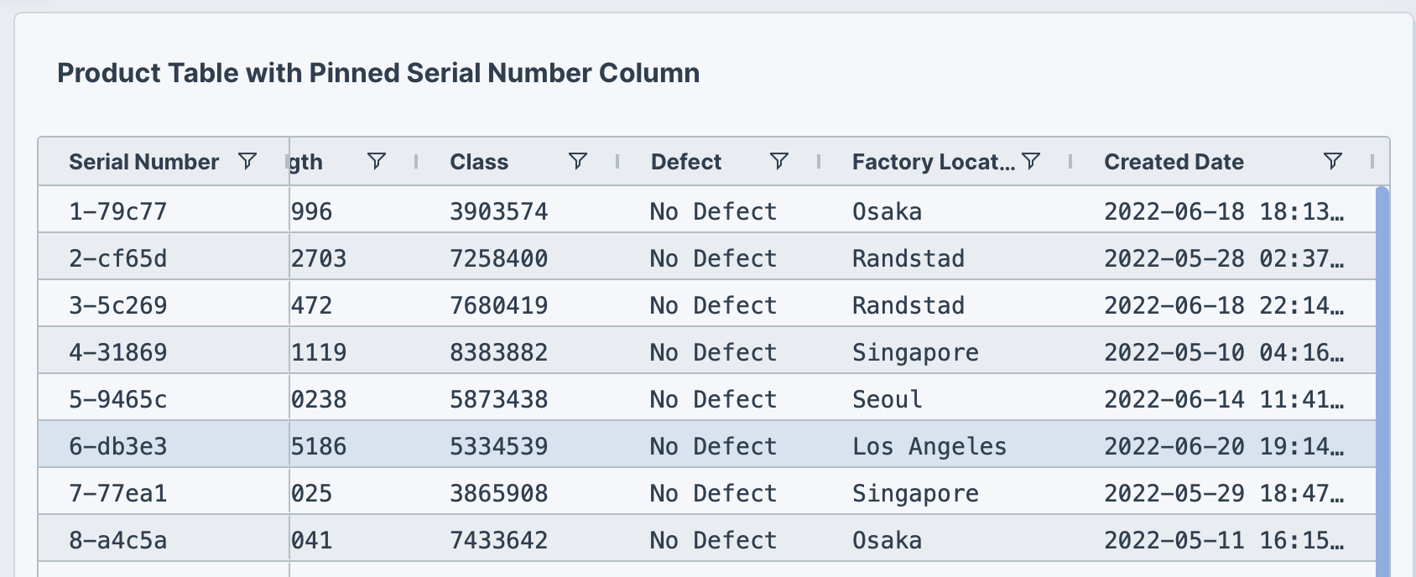Viewport: 1416px width, 577px height.
Task: Select serial number cell 6-db3e3
Action: pyautogui.click(x=117, y=446)
